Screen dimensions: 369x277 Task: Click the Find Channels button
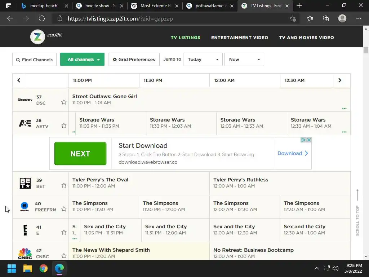(34, 60)
